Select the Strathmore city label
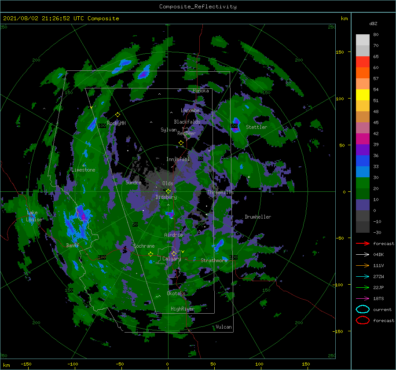The height and width of the screenshot is (370, 396). (214, 260)
